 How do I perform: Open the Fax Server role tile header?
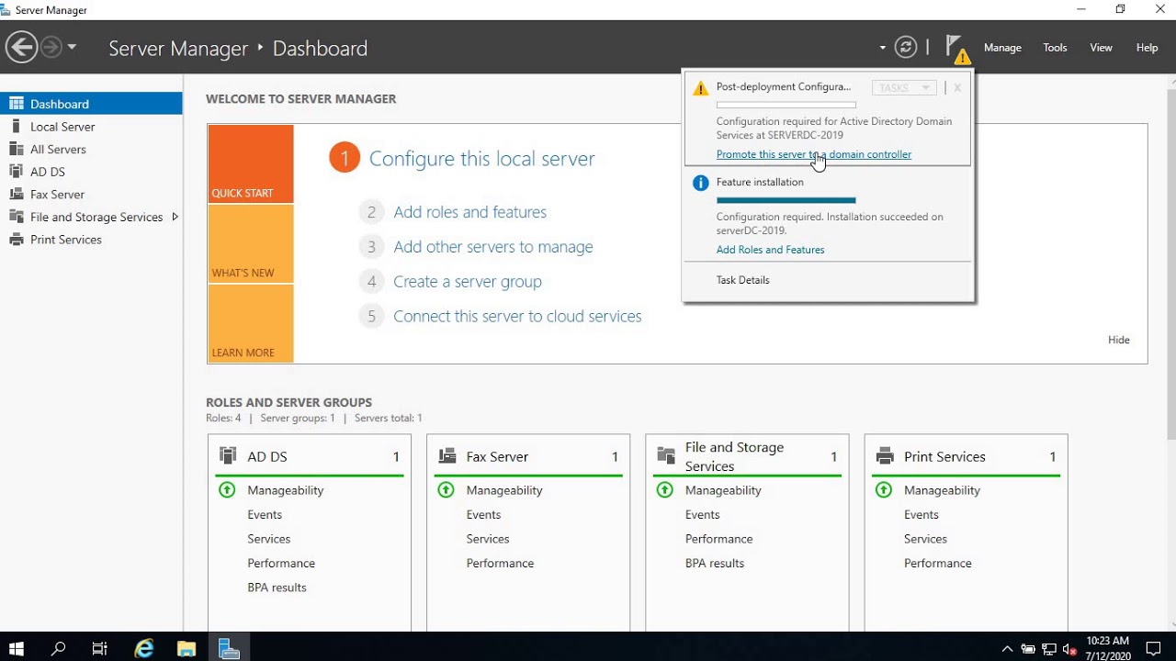[x=528, y=456]
